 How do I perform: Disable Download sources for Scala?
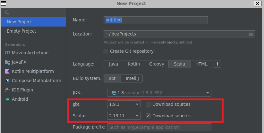click(148, 116)
